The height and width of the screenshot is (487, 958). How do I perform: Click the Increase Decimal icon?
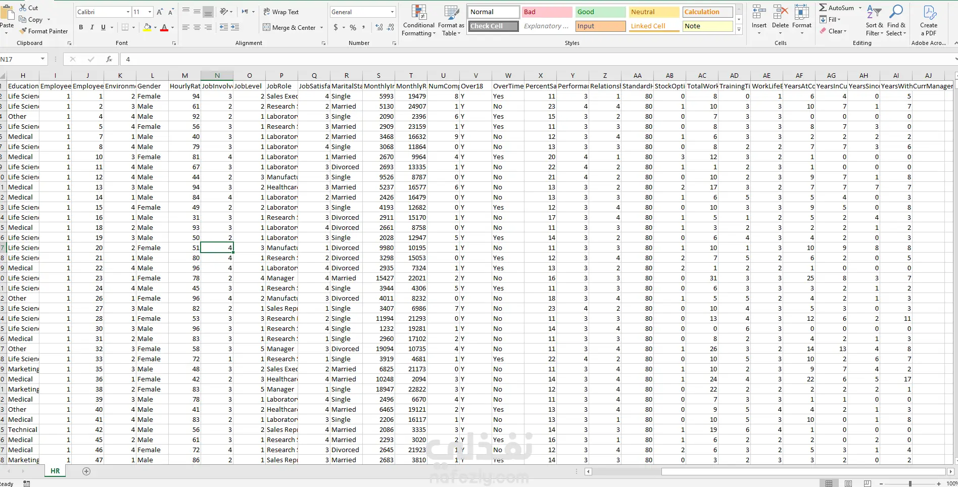click(x=379, y=27)
